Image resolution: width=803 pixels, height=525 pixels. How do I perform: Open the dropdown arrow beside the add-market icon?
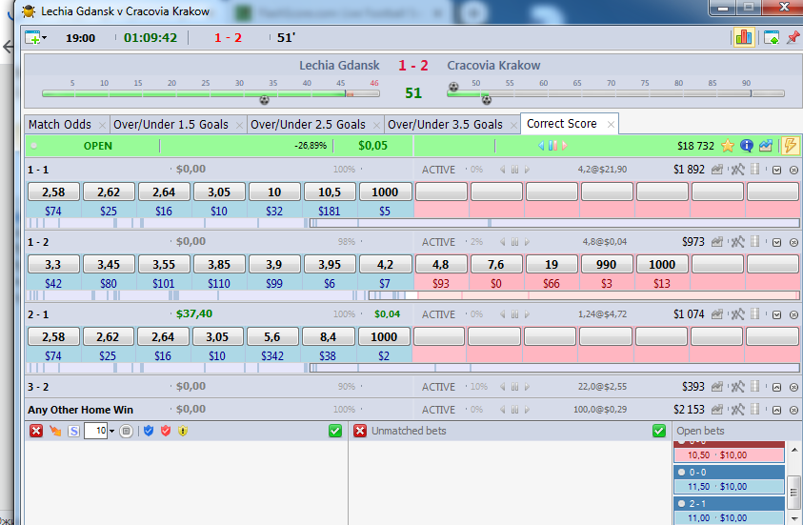click(x=45, y=38)
